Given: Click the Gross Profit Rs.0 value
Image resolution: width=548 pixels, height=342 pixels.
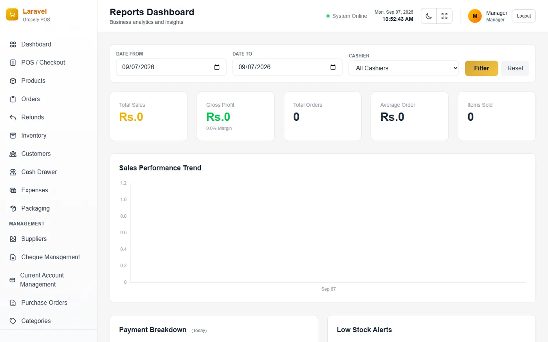Looking at the screenshot, I should pos(218,117).
